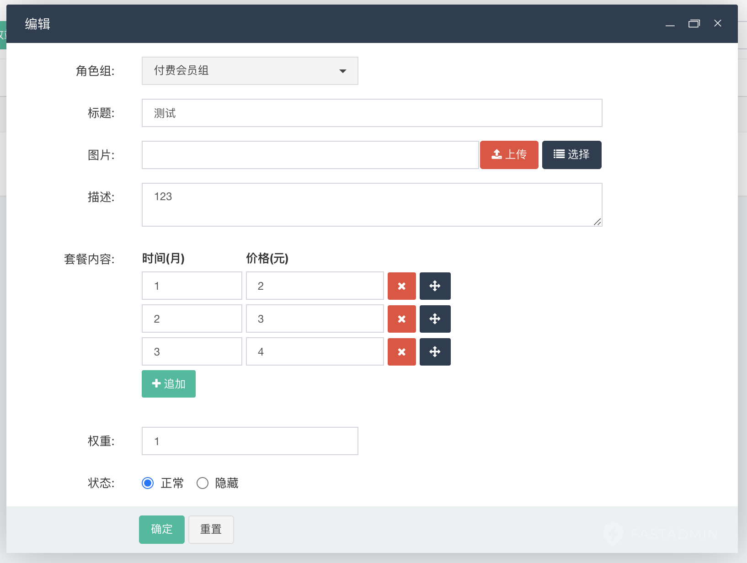Click the 角色组 label
Viewport: 747px width, 563px height.
pyautogui.click(x=95, y=71)
